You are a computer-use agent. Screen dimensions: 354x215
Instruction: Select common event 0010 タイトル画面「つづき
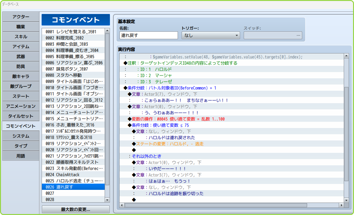tap(73, 88)
